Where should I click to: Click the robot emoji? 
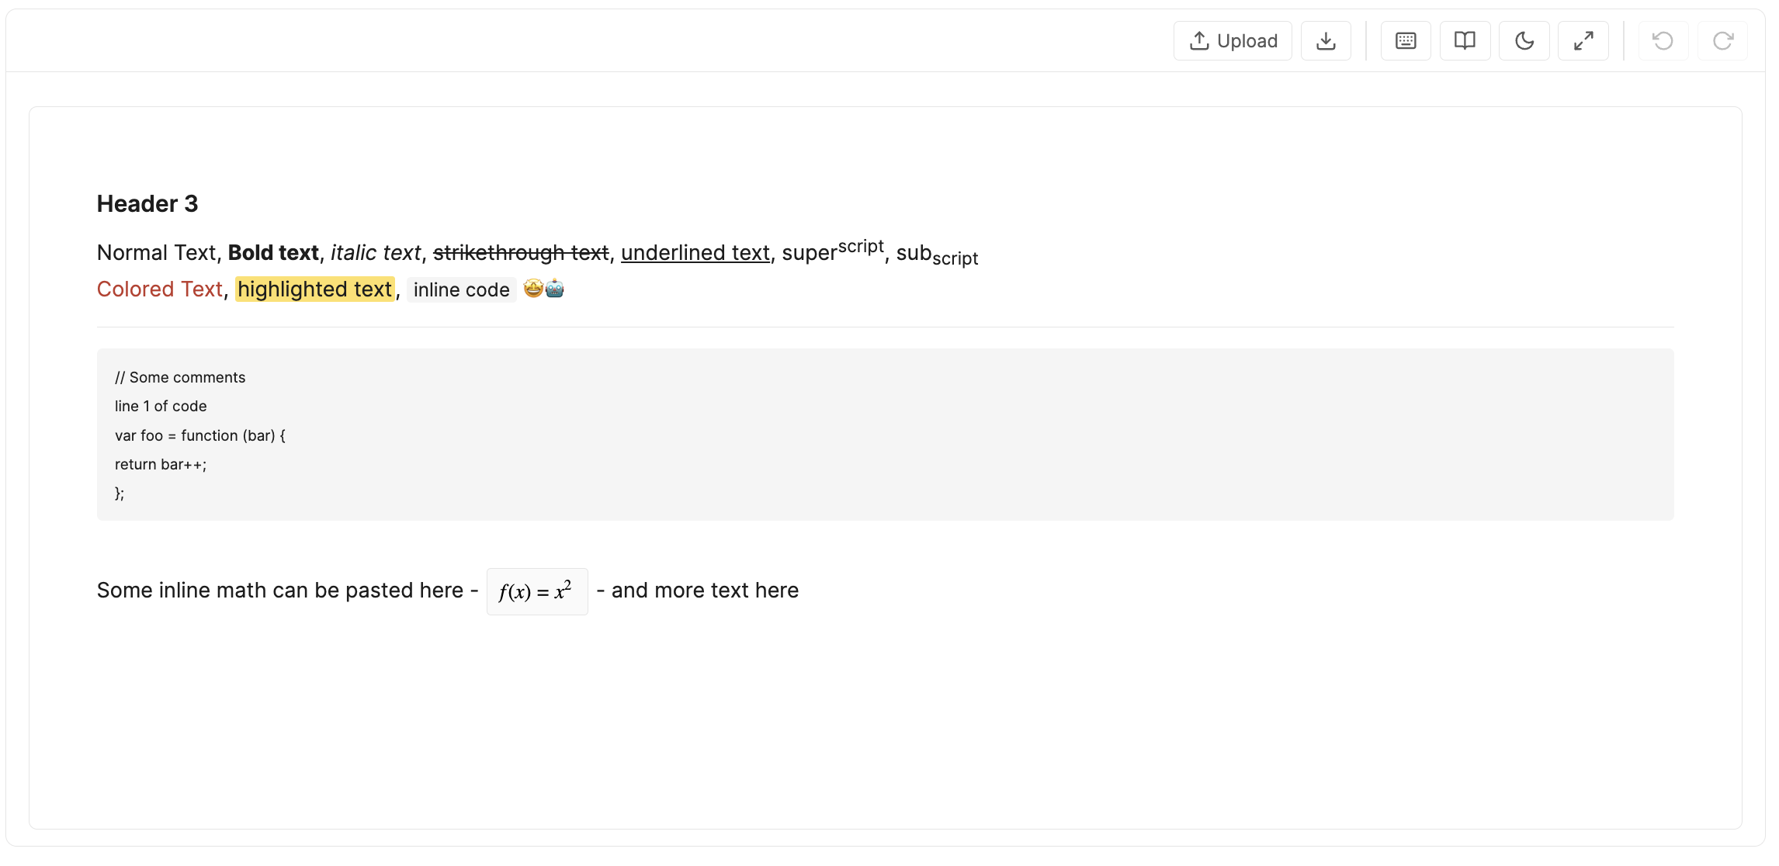point(555,289)
